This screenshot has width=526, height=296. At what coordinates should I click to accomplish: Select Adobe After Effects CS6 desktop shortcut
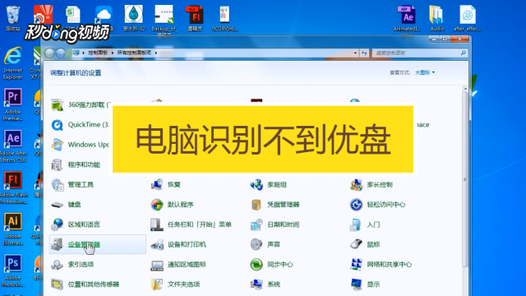[13, 146]
